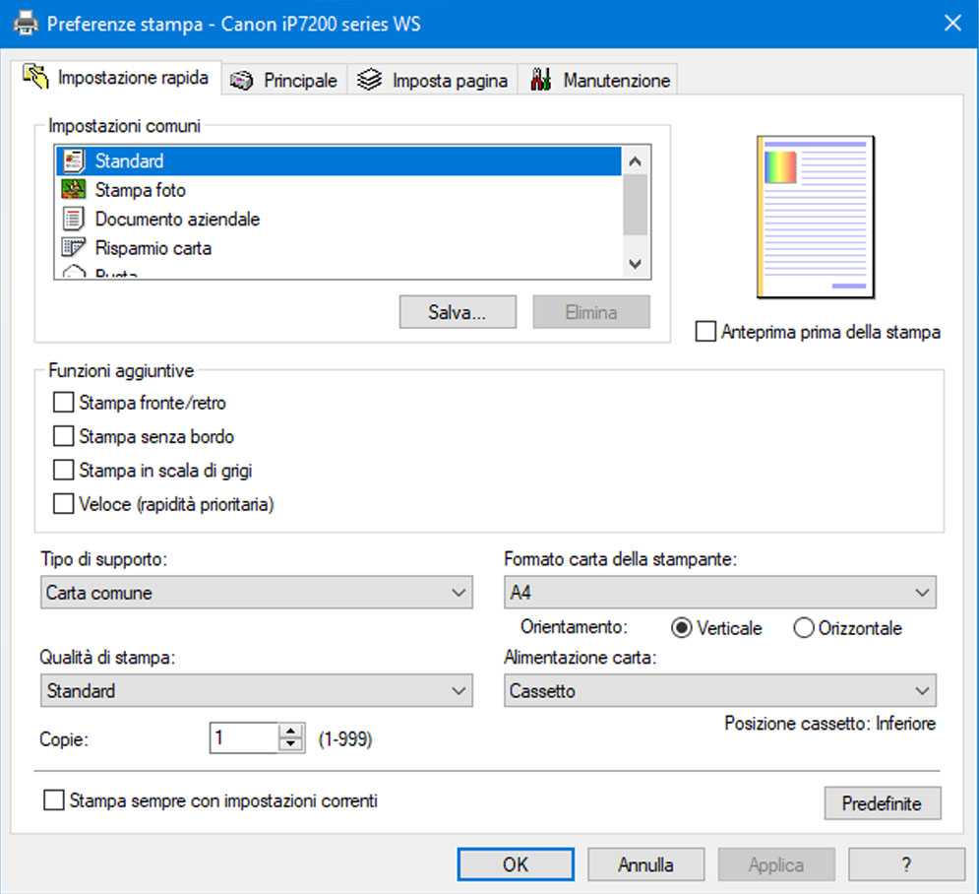Click the Standard profile icon in list

pos(74,161)
